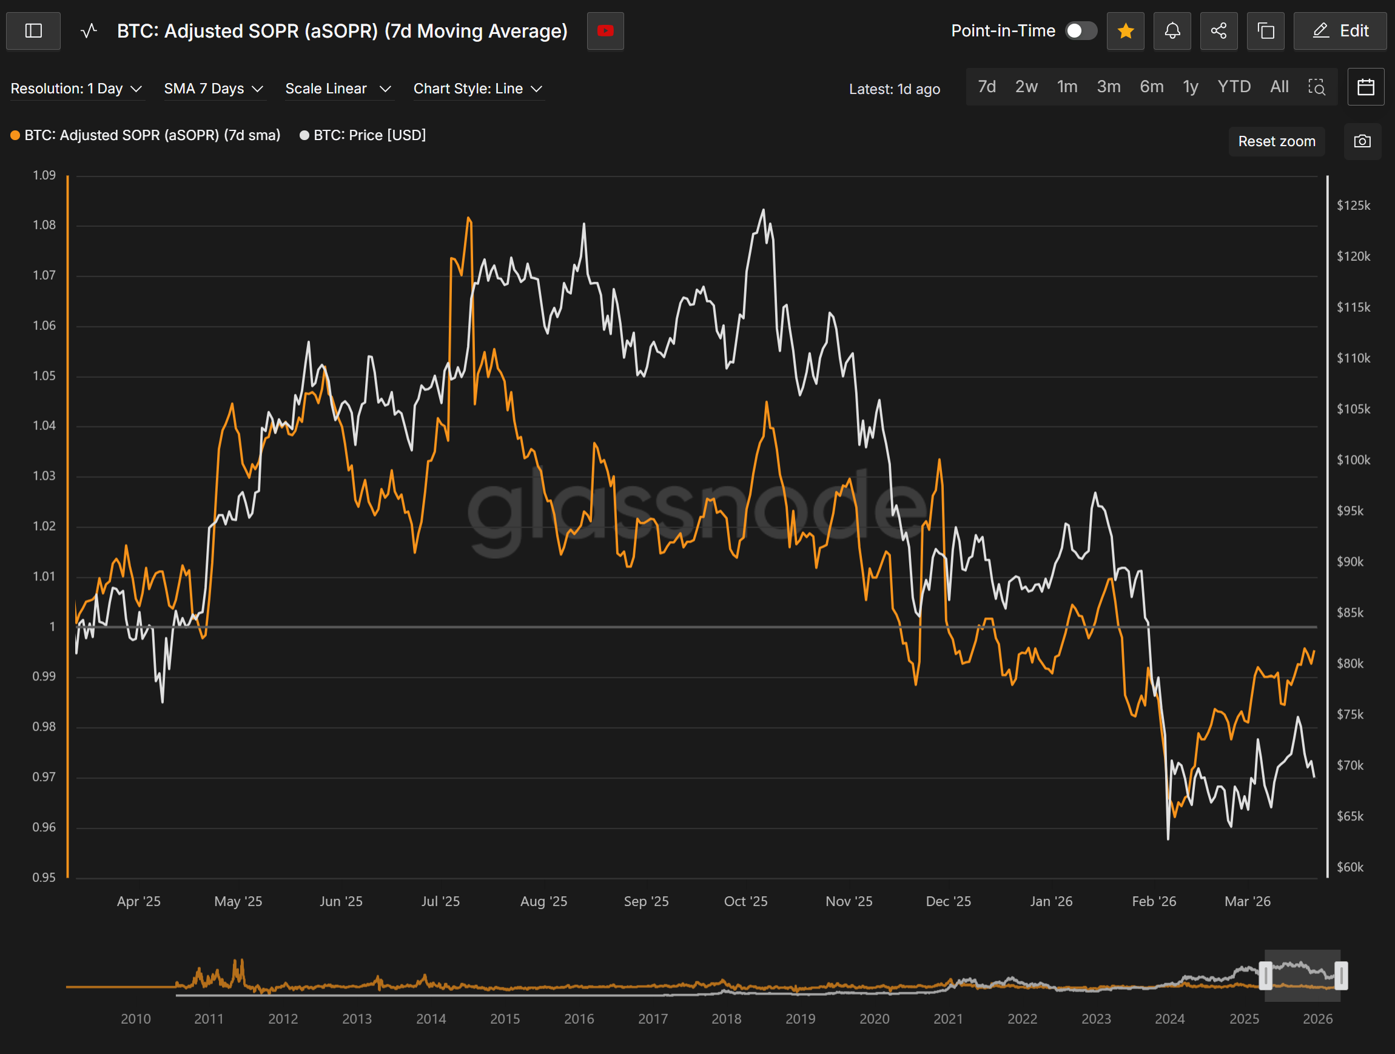
Task: Click the duplicate chart icon
Action: 1265,31
